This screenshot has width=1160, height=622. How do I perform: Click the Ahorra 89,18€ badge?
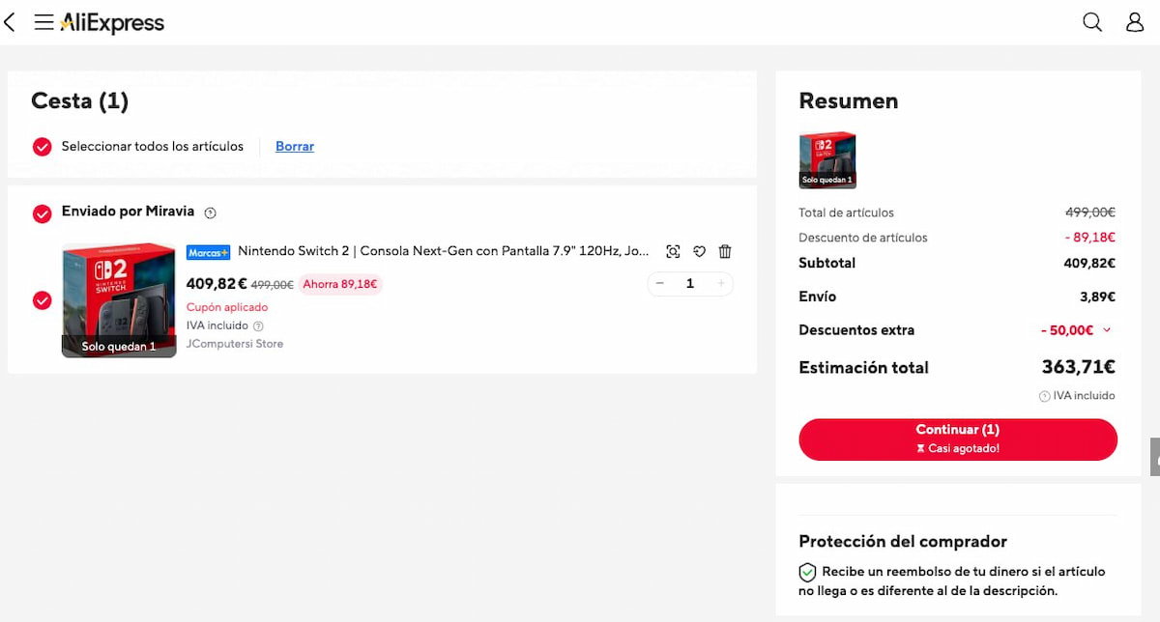click(340, 285)
